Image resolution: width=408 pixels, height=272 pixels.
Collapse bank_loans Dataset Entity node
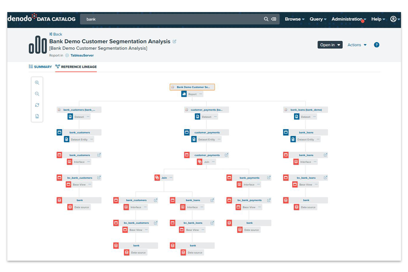coord(318,139)
